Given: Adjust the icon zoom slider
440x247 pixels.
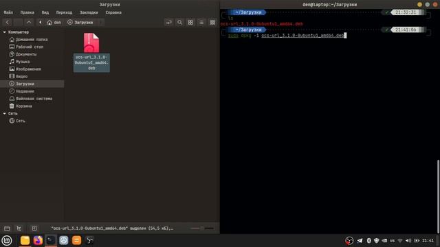Looking at the screenshot, I should coord(202,228).
